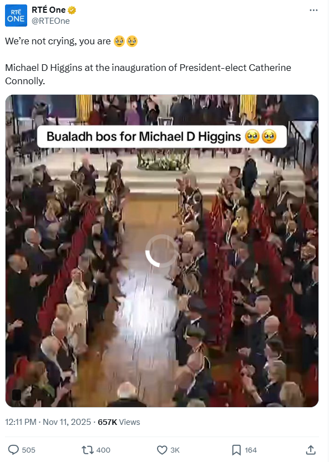The height and width of the screenshot is (462, 329).
Task: Open the @RTEOne handle link
Action: pyautogui.click(x=50, y=21)
